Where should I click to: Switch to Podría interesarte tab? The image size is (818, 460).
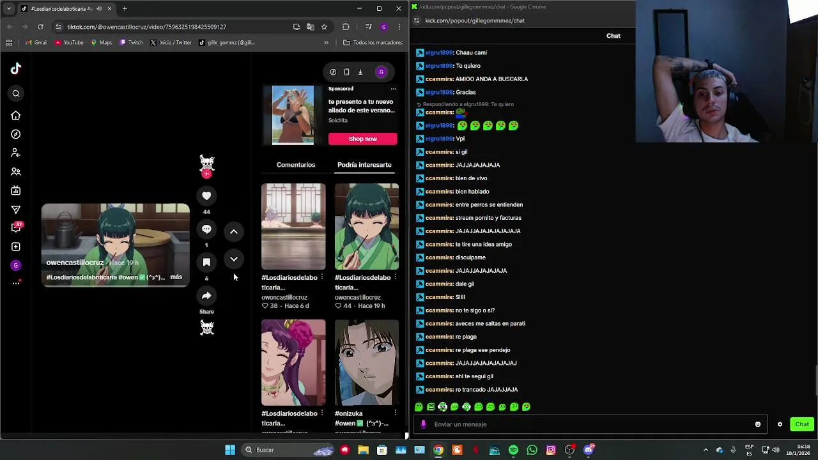click(364, 165)
